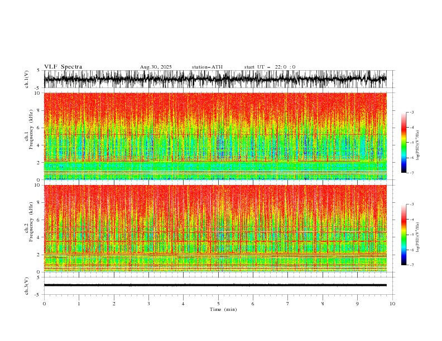Click the time axis tick label "10"
Image resolution: width=442 pixels, height=341 pixels.
392,304
